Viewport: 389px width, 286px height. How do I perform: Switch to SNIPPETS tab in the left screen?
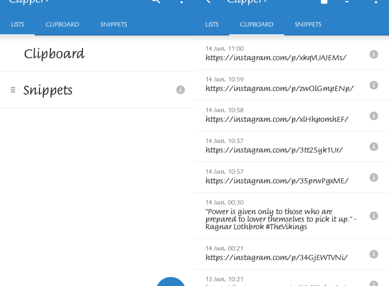click(113, 25)
